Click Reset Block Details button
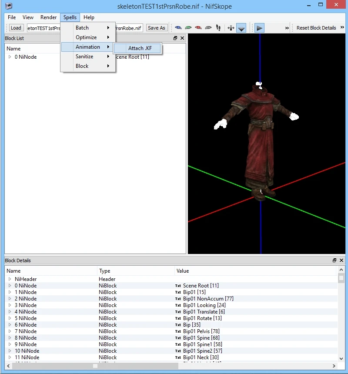 coord(316,28)
